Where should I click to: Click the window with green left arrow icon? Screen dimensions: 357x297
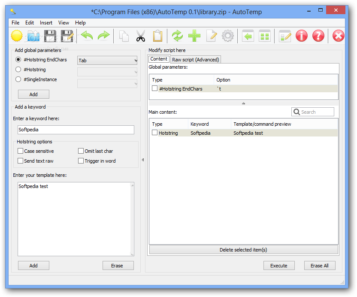point(248,36)
